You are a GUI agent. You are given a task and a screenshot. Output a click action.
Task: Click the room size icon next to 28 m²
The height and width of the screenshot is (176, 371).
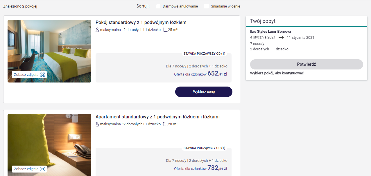165,124
